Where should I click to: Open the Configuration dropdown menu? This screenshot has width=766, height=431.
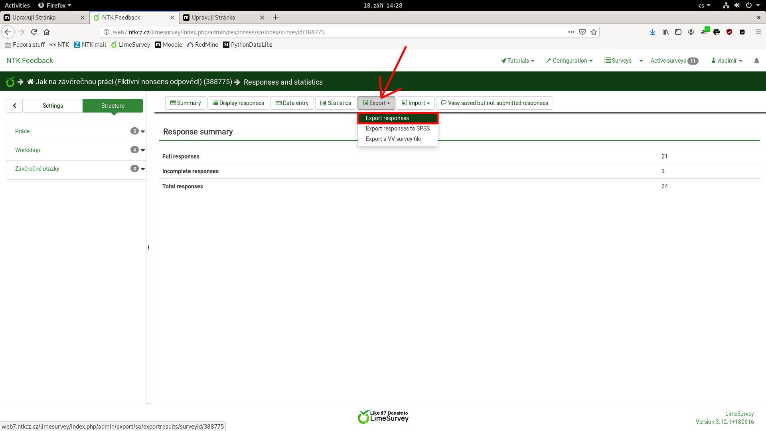569,61
